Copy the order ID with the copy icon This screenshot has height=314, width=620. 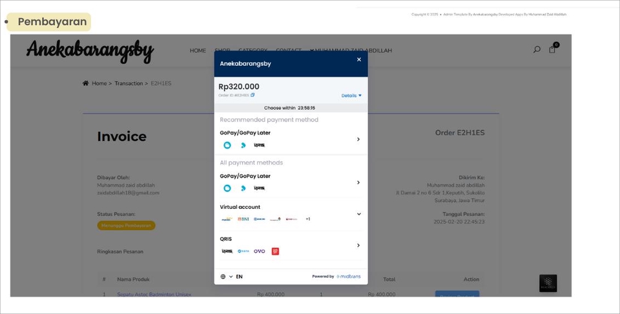[x=253, y=95]
